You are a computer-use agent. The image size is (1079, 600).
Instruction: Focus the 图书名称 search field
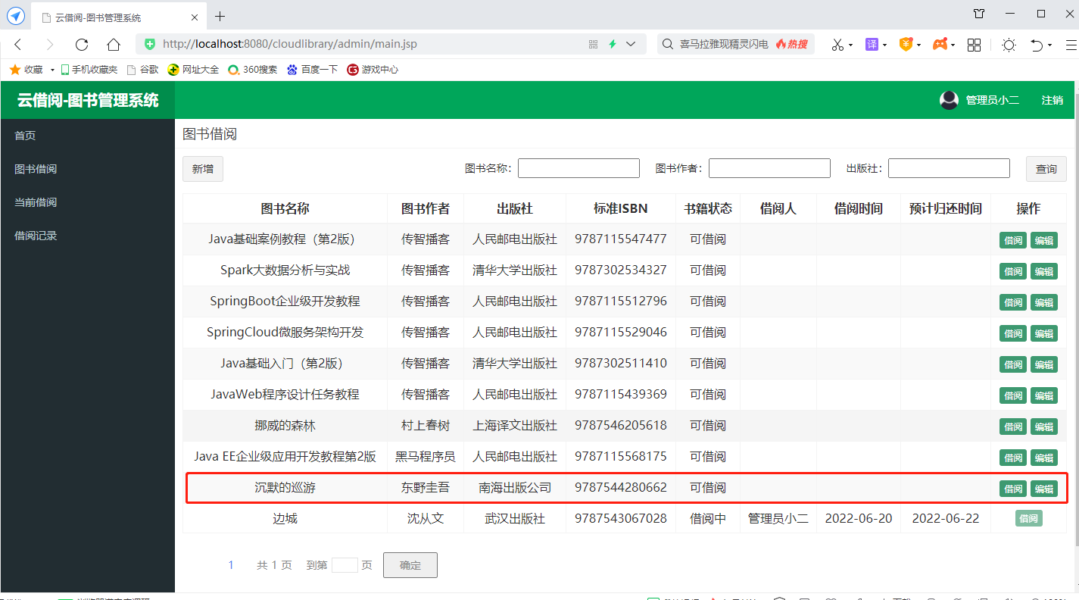[578, 168]
